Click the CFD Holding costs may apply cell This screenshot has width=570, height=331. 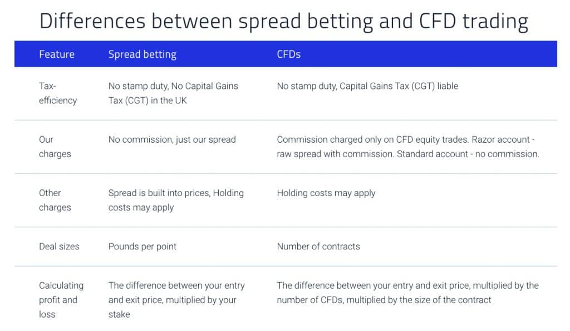[x=326, y=193]
